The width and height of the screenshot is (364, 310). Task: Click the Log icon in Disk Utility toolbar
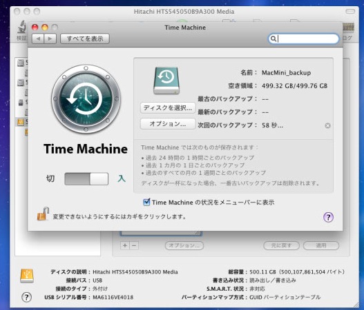348,28
